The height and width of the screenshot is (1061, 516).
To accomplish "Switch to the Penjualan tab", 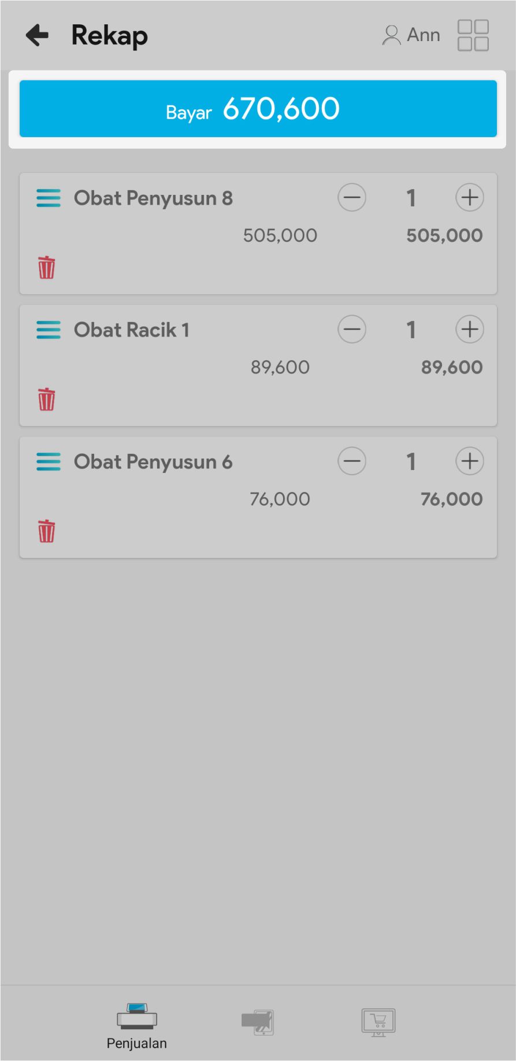I will click(x=137, y=1026).
